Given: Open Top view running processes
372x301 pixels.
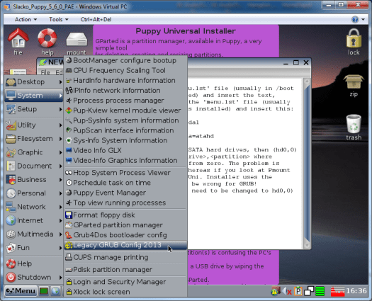Looking at the screenshot, I should tap(125, 203).
